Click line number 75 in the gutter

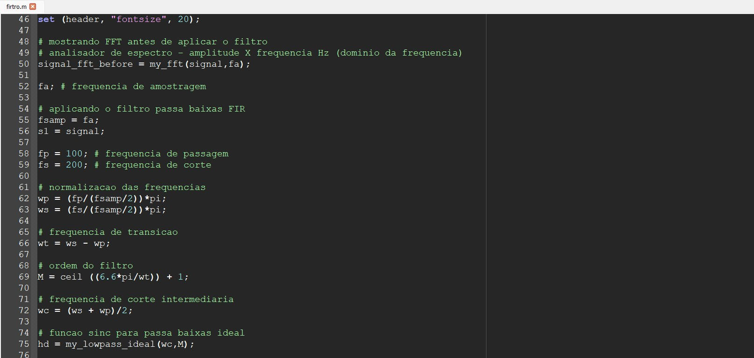click(24, 344)
